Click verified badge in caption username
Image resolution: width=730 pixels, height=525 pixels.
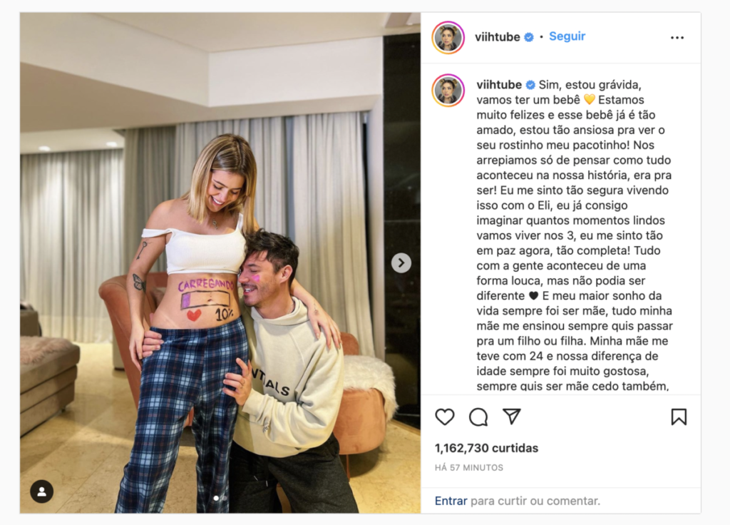coord(530,85)
